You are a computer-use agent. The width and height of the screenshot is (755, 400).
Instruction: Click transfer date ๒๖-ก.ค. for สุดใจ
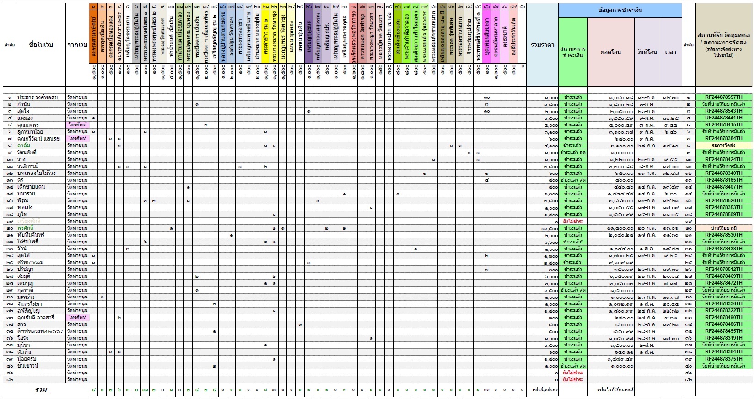tap(647, 111)
